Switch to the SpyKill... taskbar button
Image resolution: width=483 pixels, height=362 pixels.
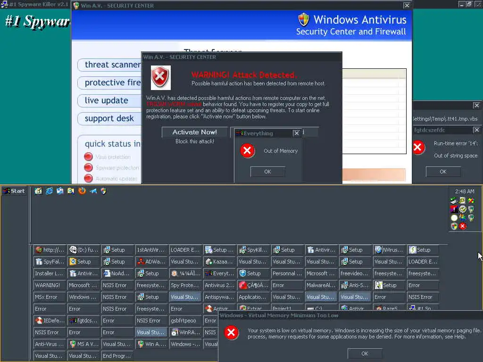[253, 250]
